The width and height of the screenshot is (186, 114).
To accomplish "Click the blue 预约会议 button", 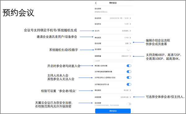I will coord(113,111).
